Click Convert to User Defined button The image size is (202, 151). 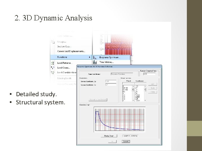[98, 100]
